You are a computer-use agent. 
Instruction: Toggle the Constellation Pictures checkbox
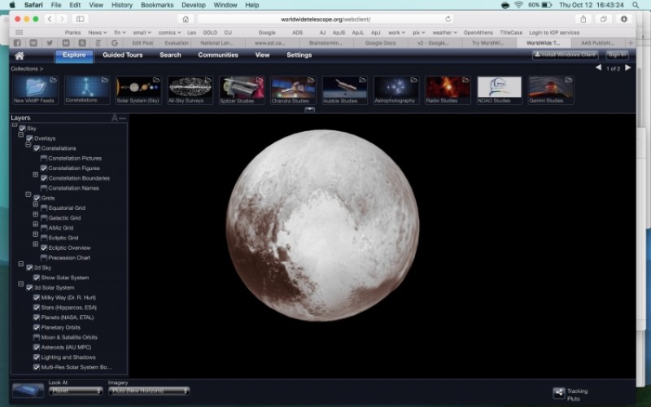pyautogui.click(x=44, y=158)
